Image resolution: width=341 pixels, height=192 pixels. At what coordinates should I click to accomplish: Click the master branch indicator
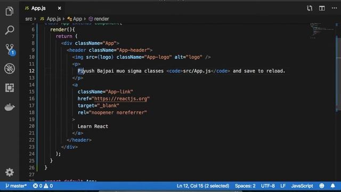coord(16,186)
